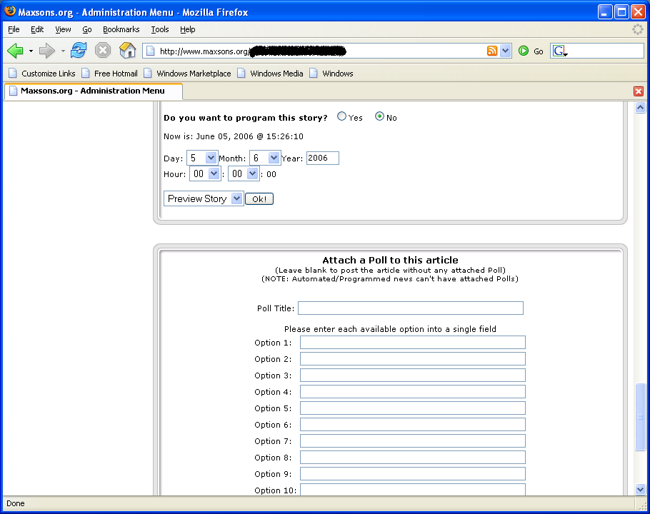The width and height of the screenshot is (650, 514).
Task: Go to the Home page icon
Action: click(x=127, y=51)
